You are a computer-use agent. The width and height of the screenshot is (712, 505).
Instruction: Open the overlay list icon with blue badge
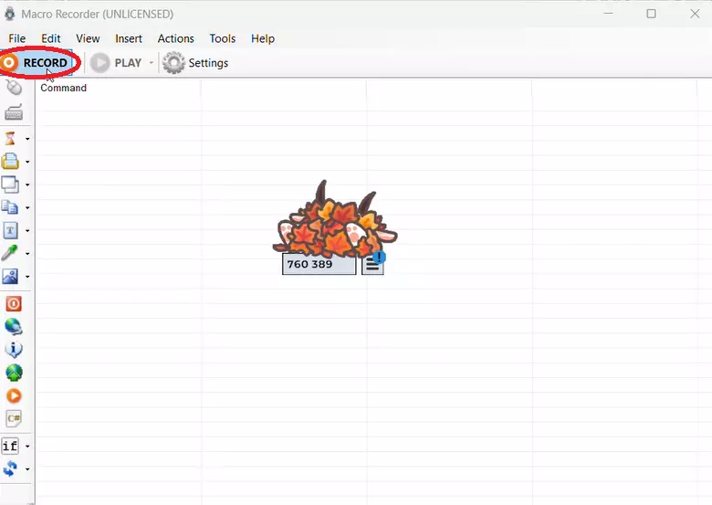coord(373,263)
